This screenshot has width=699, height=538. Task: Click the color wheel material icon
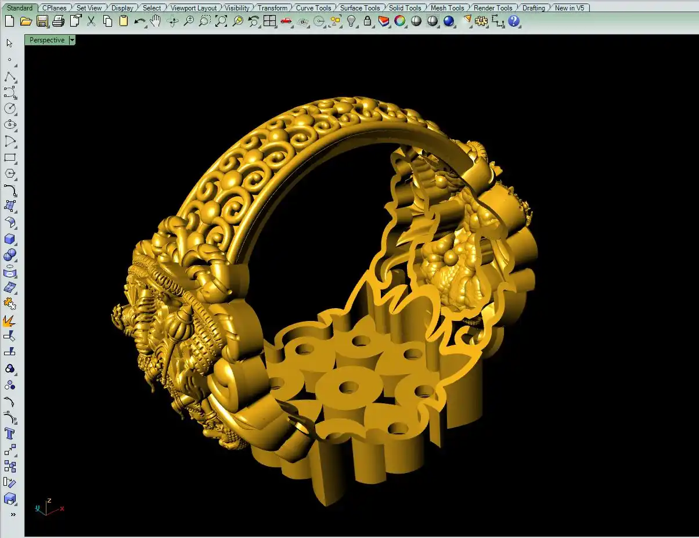400,21
